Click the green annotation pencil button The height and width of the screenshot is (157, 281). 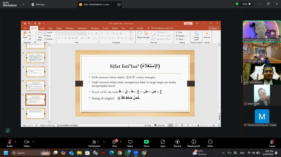click(8, 130)
